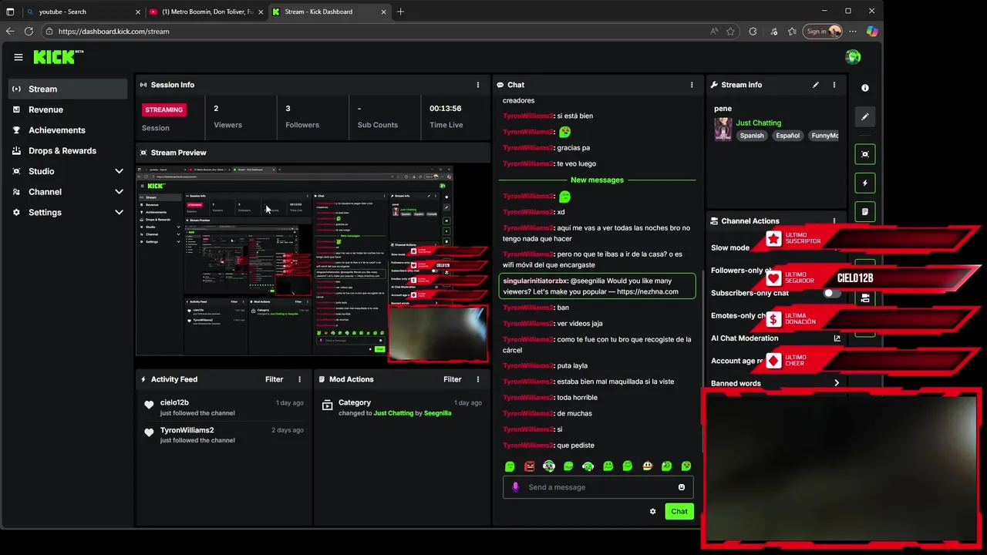Click the document icon in right toolbar
Screen dimensions: 987x555
click(x=865, y=211)
